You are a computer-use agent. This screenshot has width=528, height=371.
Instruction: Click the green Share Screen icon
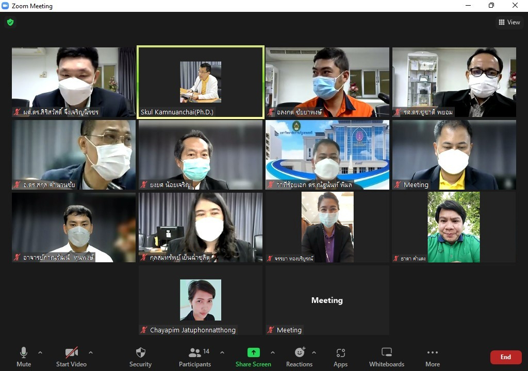point(253,352)
